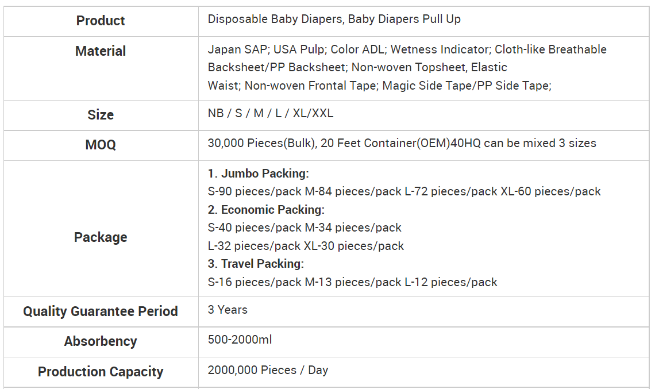Click the '2. Economic Packing' heading
Image resolution: width=655 pixels, height=389 pixels.
tap(266, 210)
